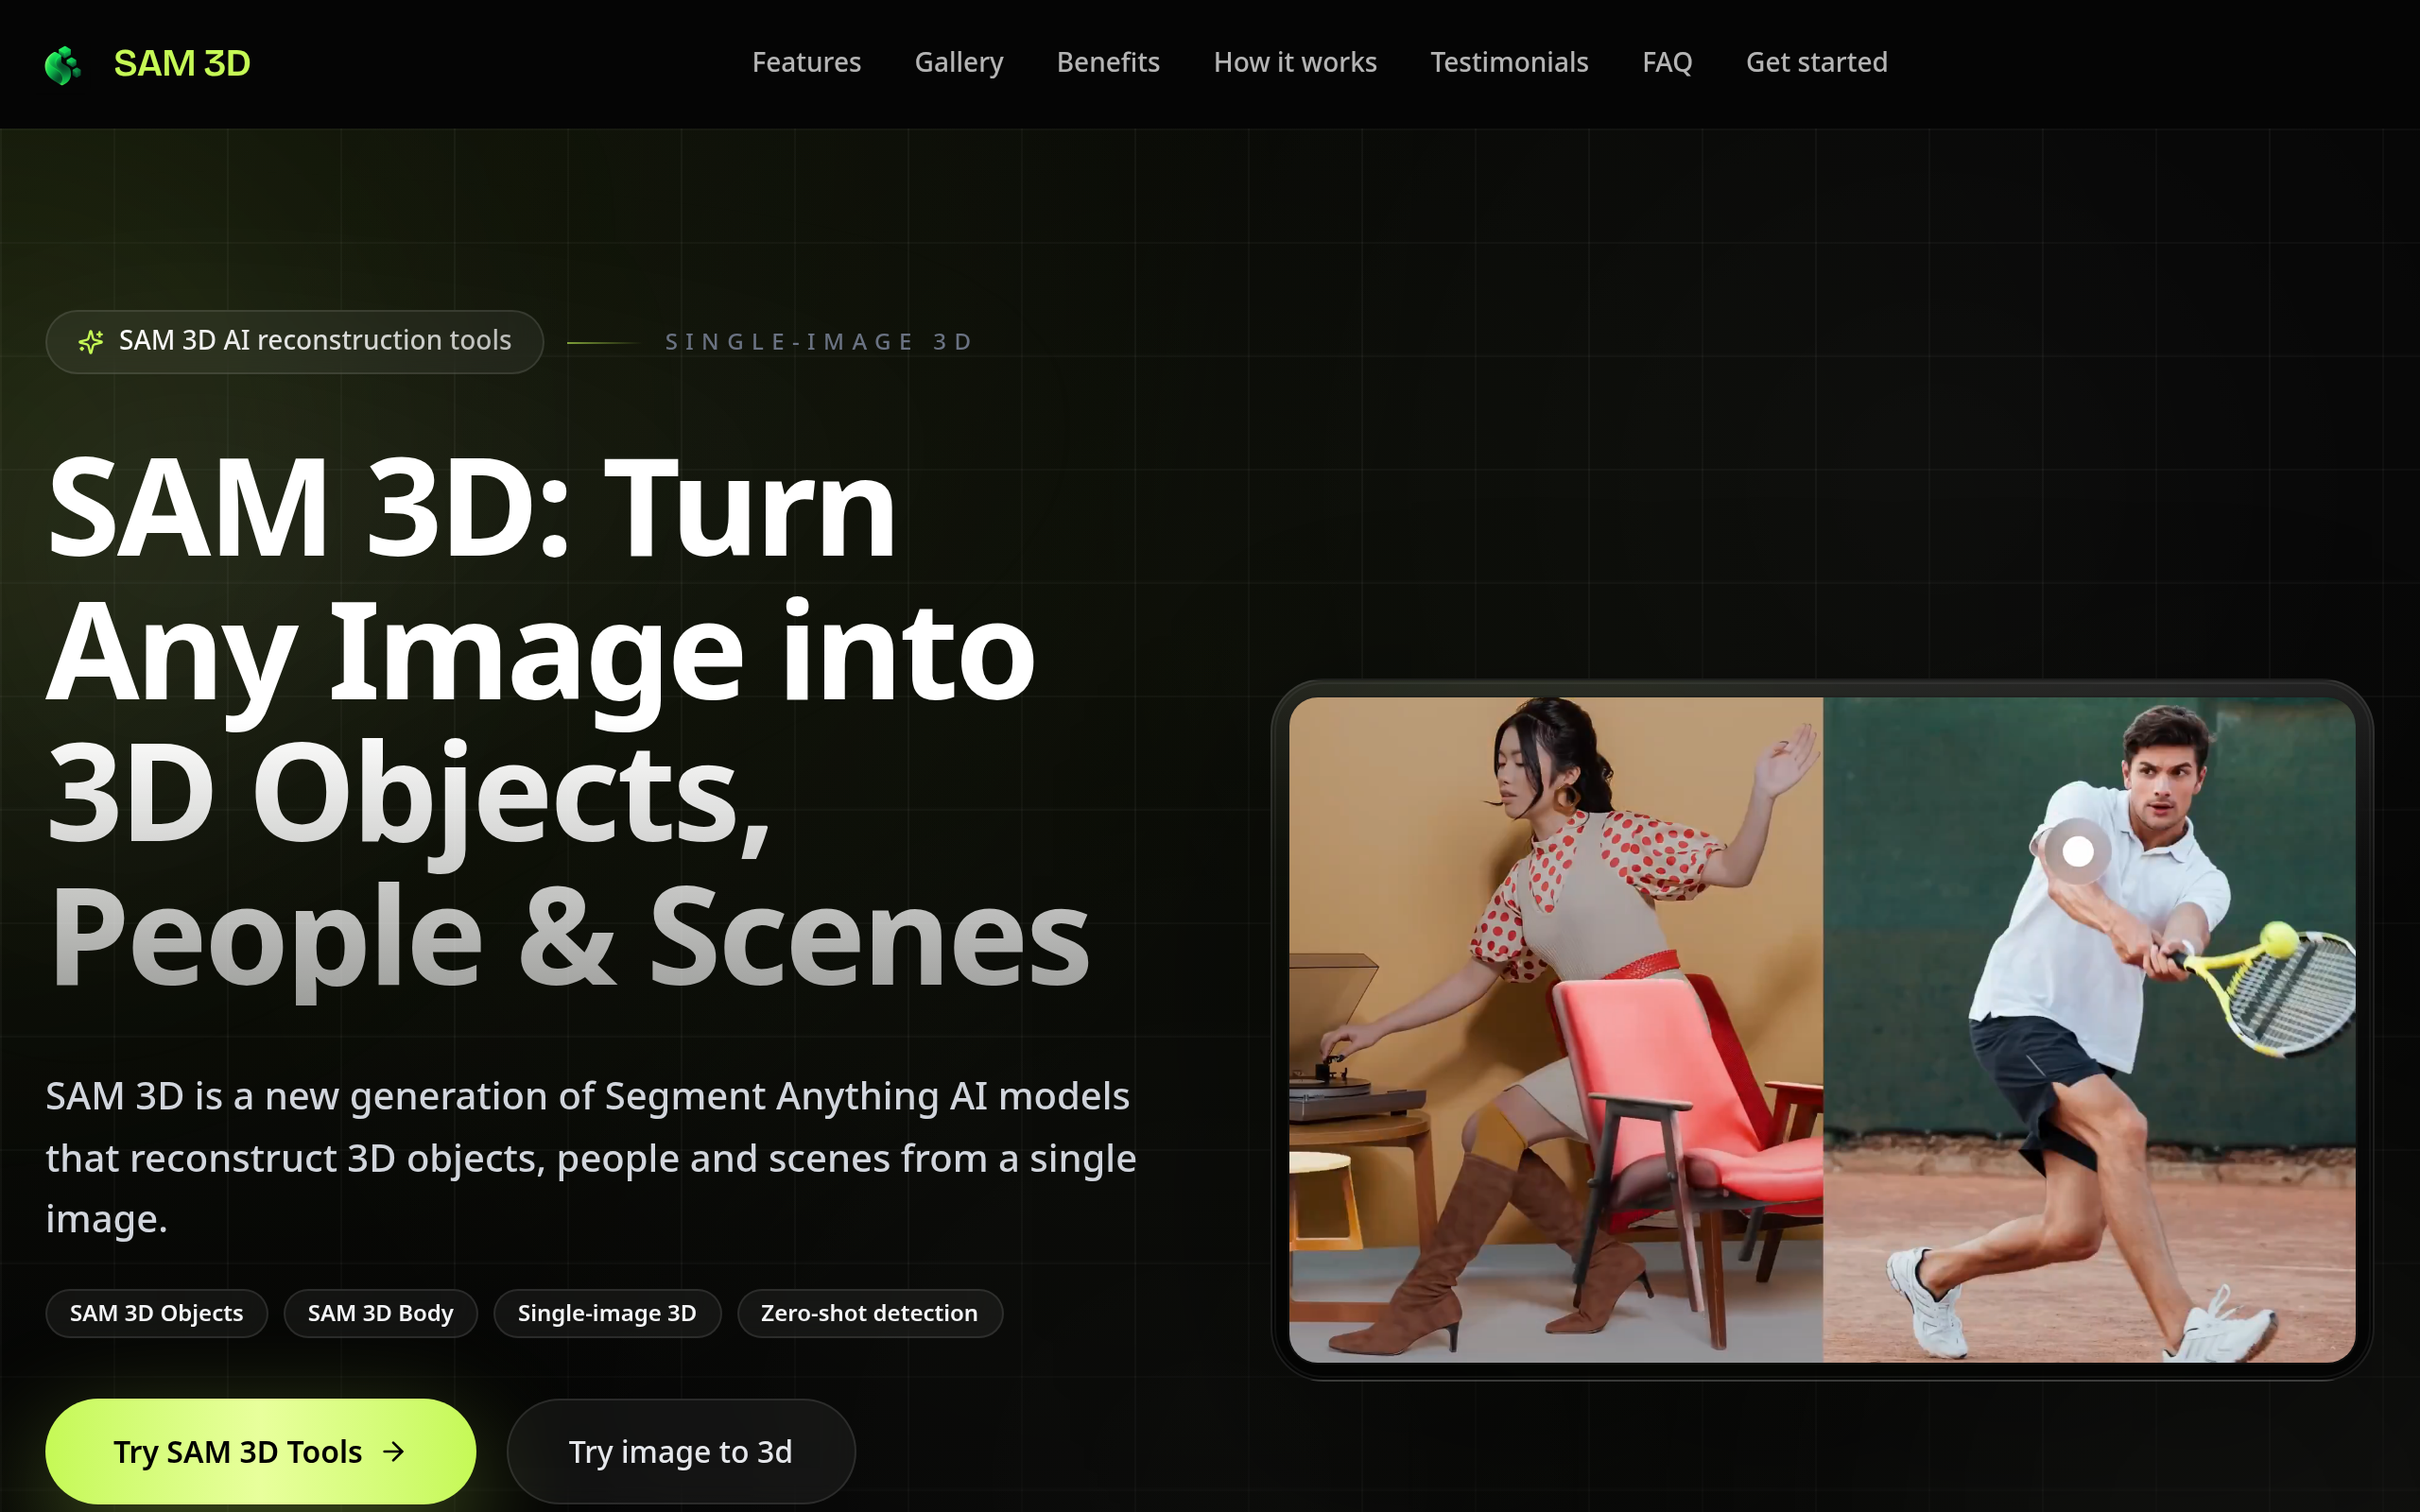Open the Features nav item
Screen dimensions: 2420x1512
pyautogui.click(x=806, y=62)
